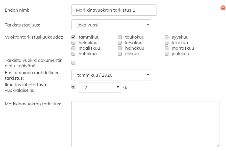Viewport: 226px width, 151px height.
Task: Expand the tammikuu / 2020 dropdown
Action: (x=111, y=75)
